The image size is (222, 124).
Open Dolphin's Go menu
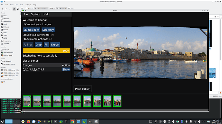(17, 5)
